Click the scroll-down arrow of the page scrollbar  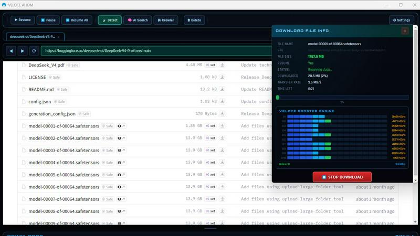coord(415,222)
